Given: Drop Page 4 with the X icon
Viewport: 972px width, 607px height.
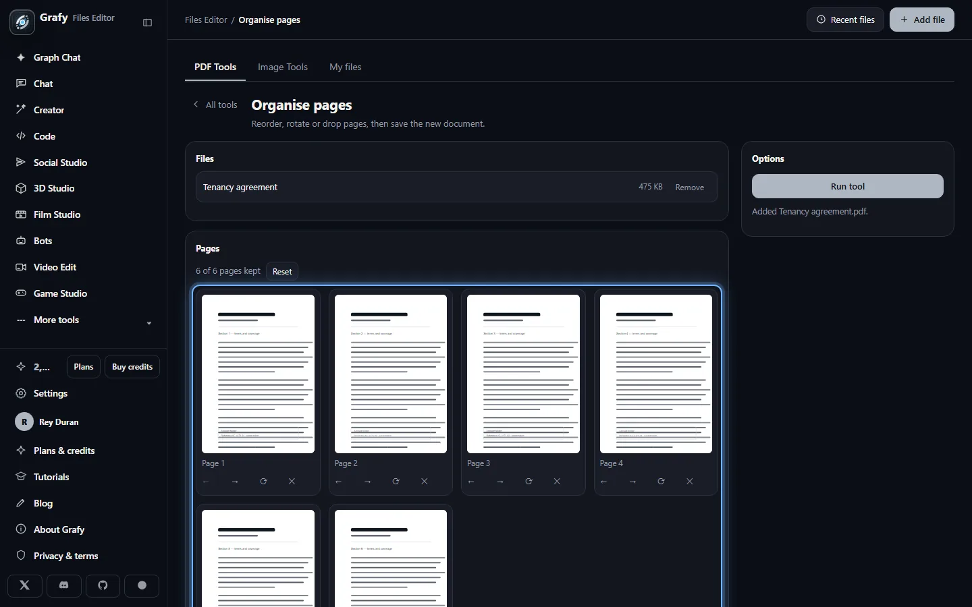Looking at the screenshot, I should click(689, 482).
